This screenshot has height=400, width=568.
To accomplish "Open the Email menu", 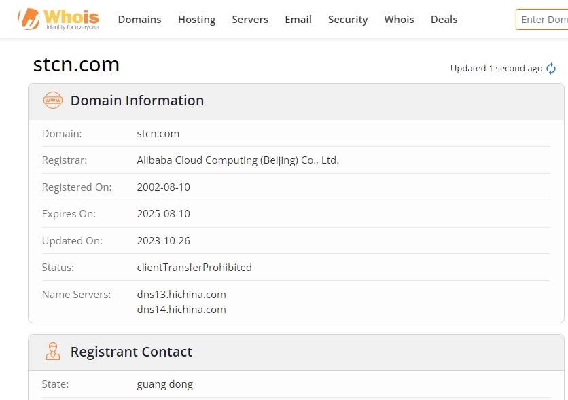I will pos(298,20).
